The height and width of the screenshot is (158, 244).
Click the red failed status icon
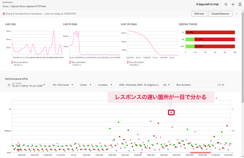point(4,14)
